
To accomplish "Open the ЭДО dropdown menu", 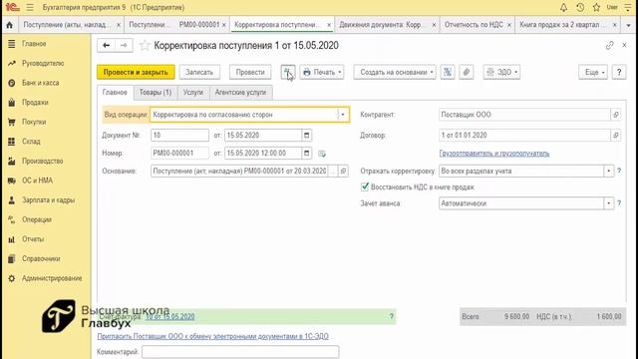I will 501,72.
